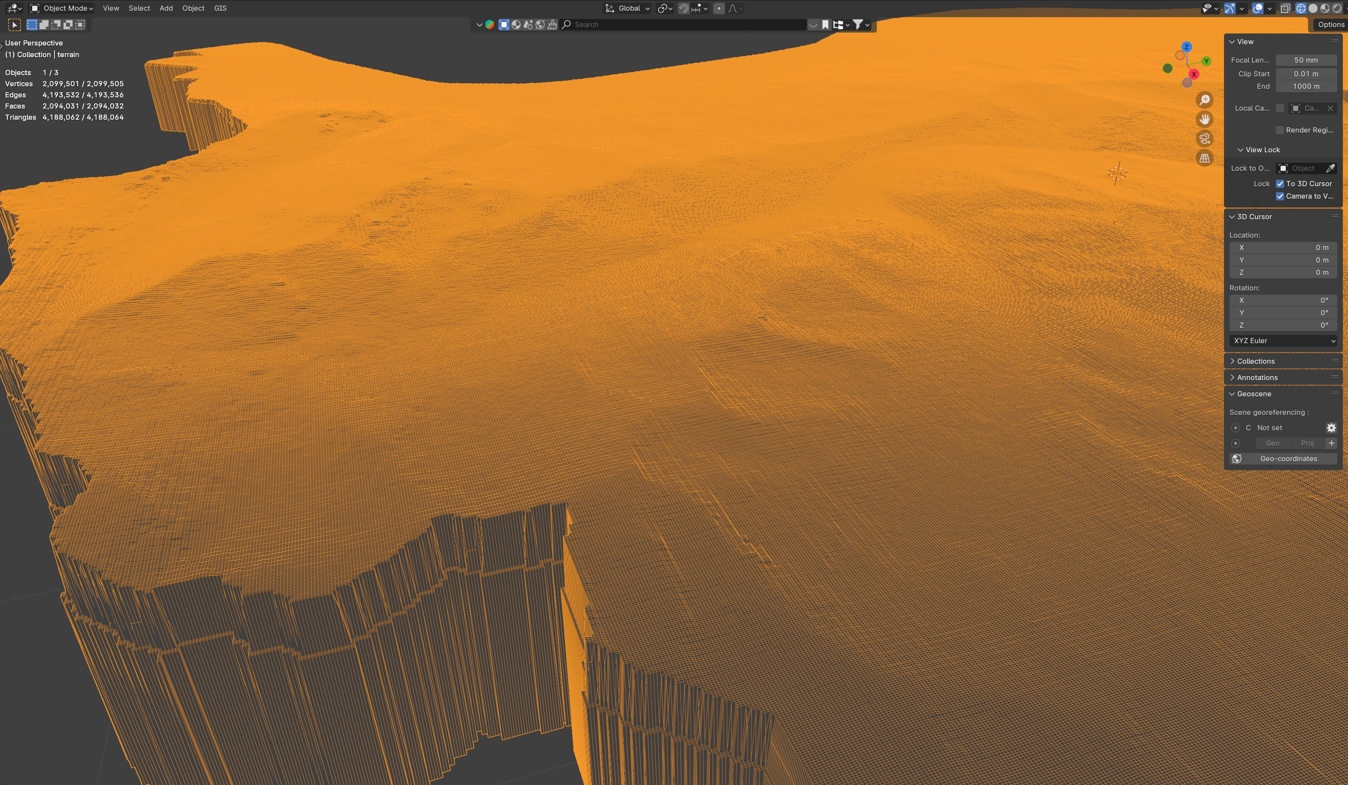This screenshot has width=1348, height=785.
Task: Select wireframe viewport shading globe icon
Action: coord(1300,9)
